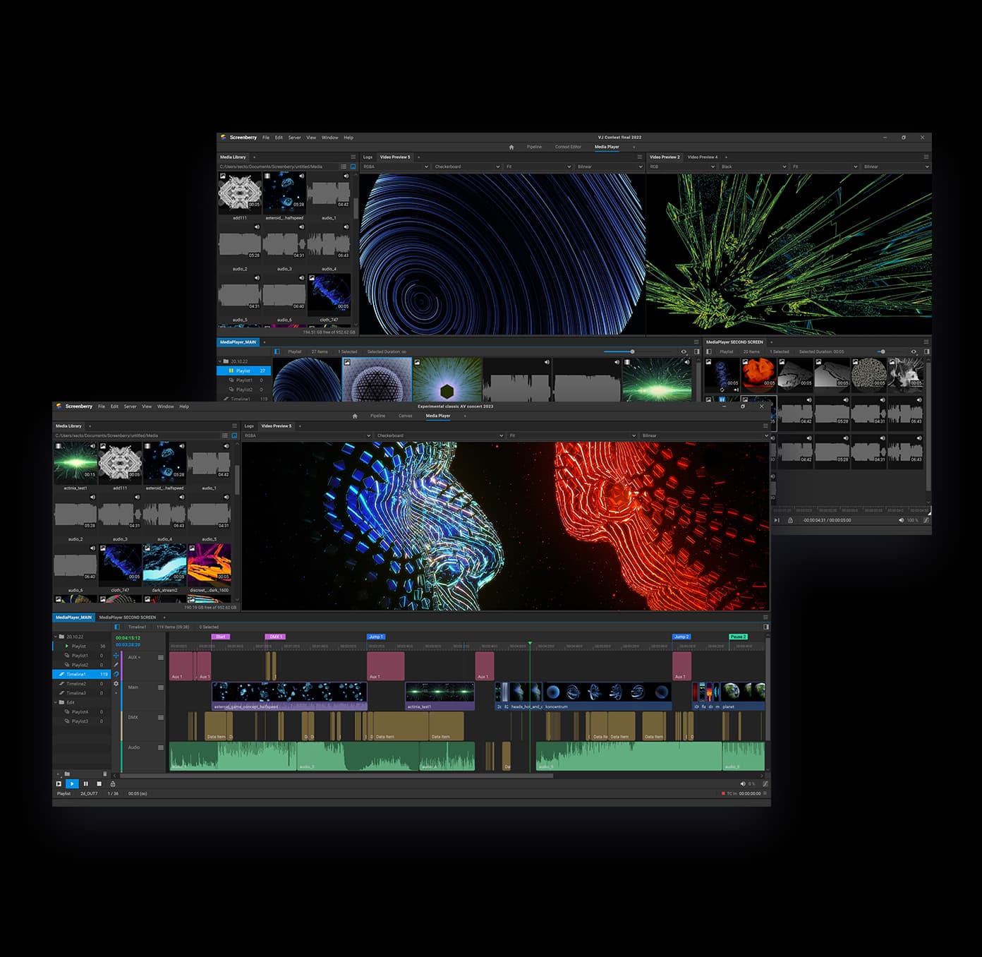
Task: Open the Fit scaling dropdown in the front window
Action: point(572,435)
